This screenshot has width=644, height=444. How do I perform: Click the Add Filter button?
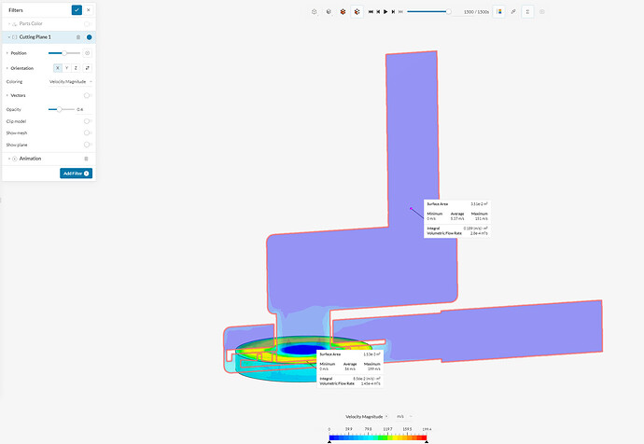76,173
